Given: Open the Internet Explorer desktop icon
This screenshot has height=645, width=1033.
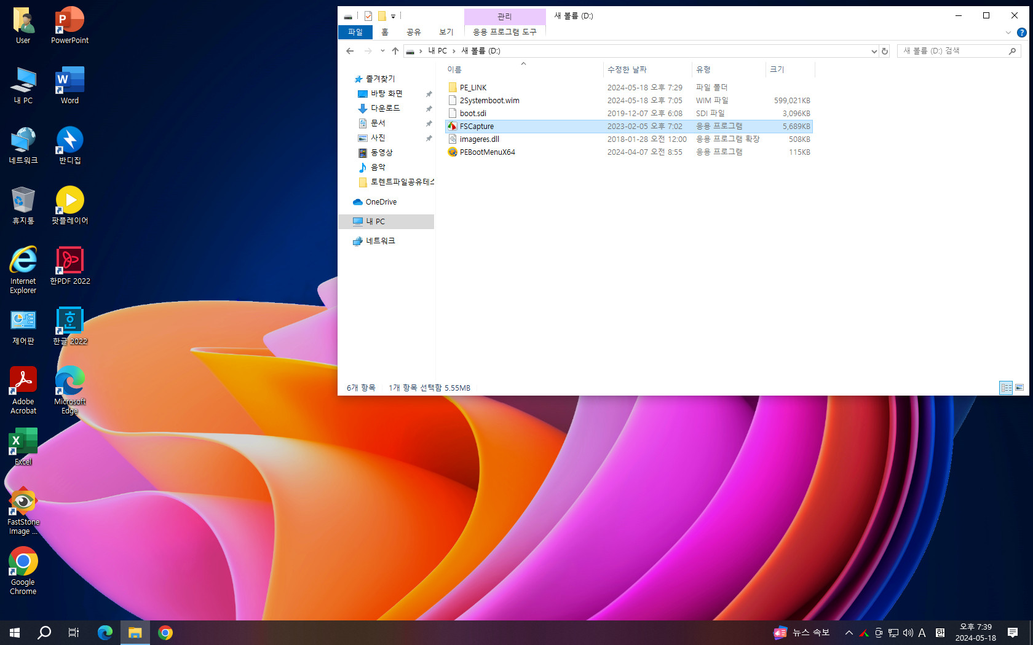Looking at the screenshot, I should pos(23,270).
